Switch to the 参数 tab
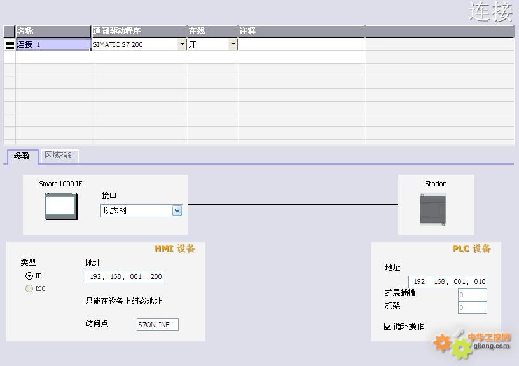Screen dimensions: 519x366 point(22,156)
